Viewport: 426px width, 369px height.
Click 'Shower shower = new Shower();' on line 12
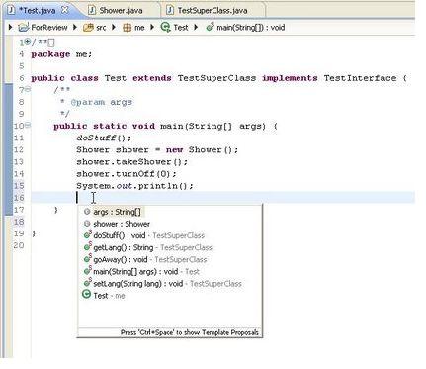click(157, 149)
